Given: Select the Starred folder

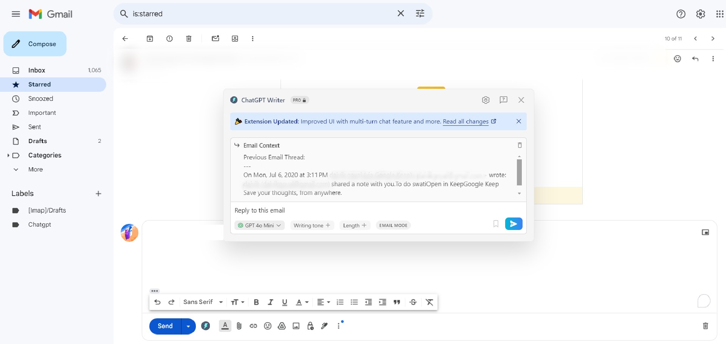Looking at the screenshot, I should pyautogui.click(x=53, y=85).
